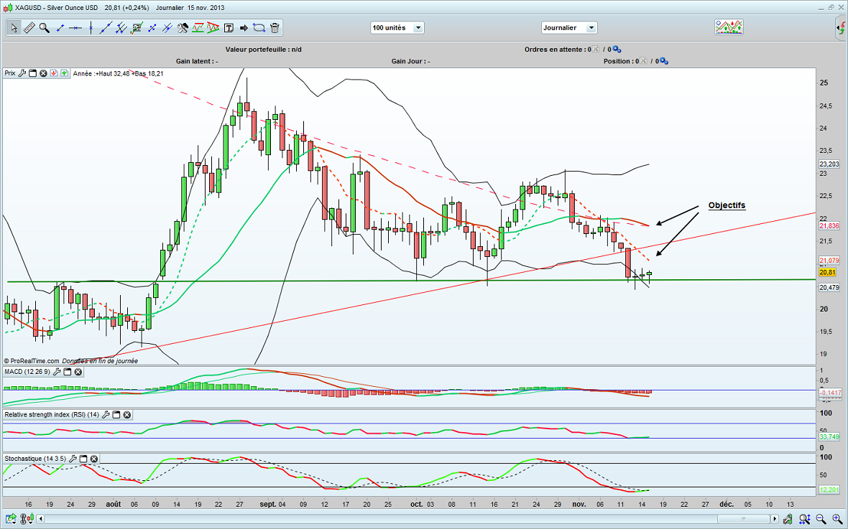Screen dimensions: 848x529
Task: Toggle the green up-arrow in Prix panel
Action: click(65, 73)
